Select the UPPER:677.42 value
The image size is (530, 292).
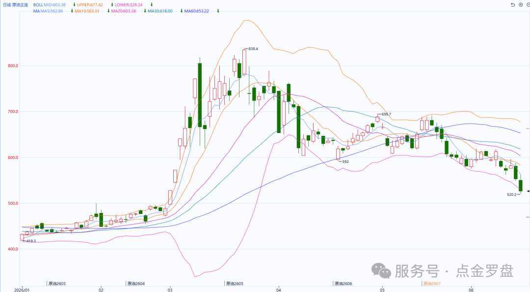[90, 5]
